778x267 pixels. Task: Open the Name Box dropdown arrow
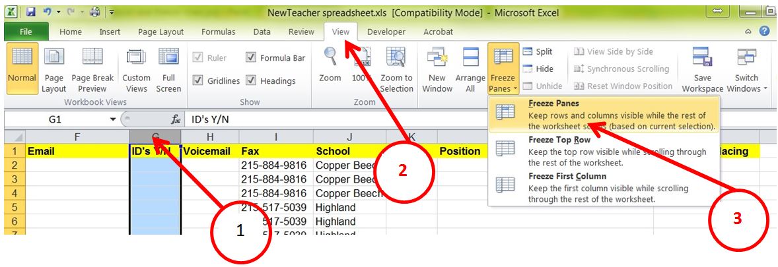[x=112, y=120]
